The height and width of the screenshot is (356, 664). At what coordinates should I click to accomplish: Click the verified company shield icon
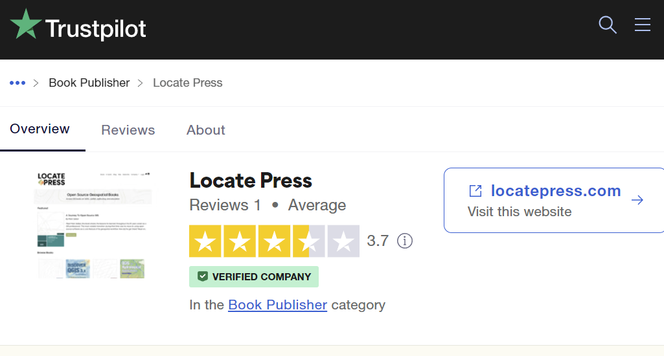[x=202, y=276]
